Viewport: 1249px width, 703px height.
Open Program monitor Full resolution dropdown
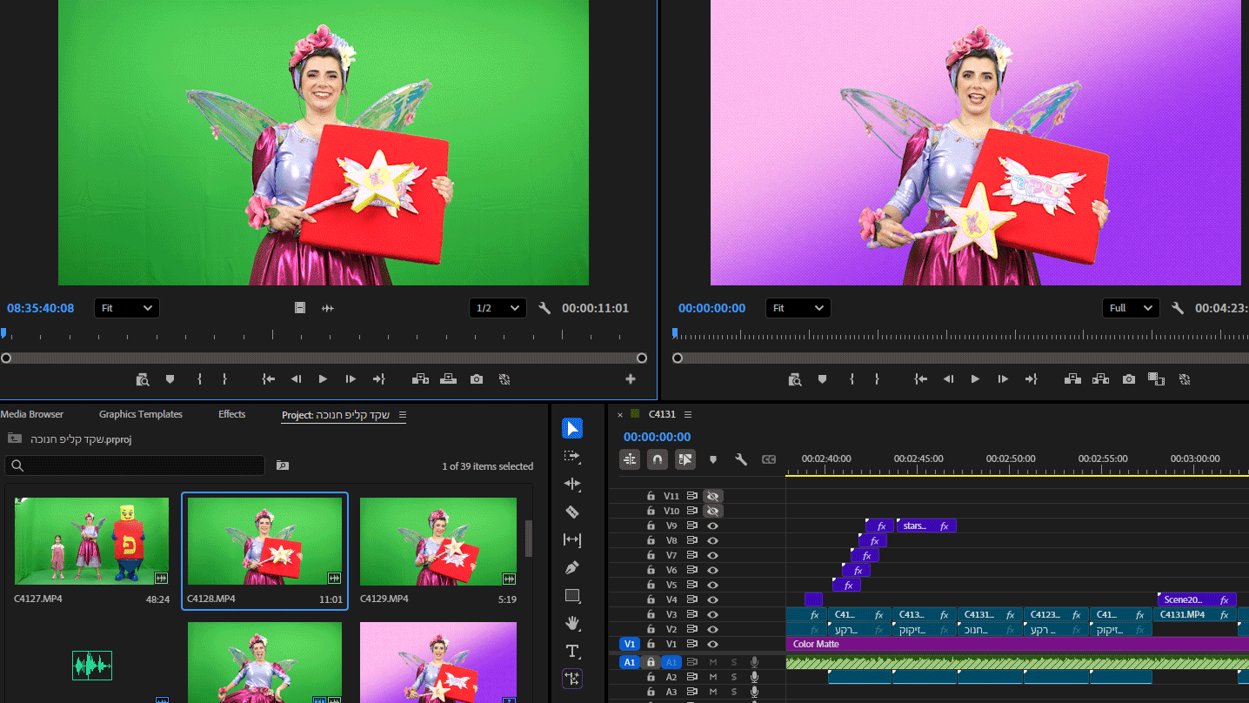[1130, 308]
